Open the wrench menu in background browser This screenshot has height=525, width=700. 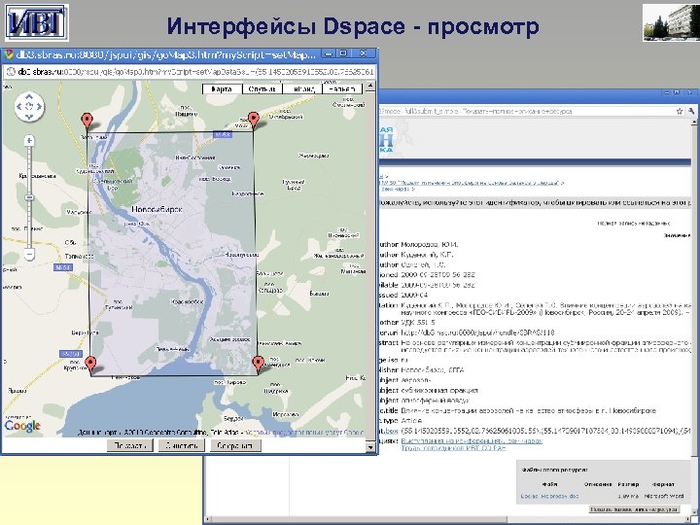click(x=691, y=111)
